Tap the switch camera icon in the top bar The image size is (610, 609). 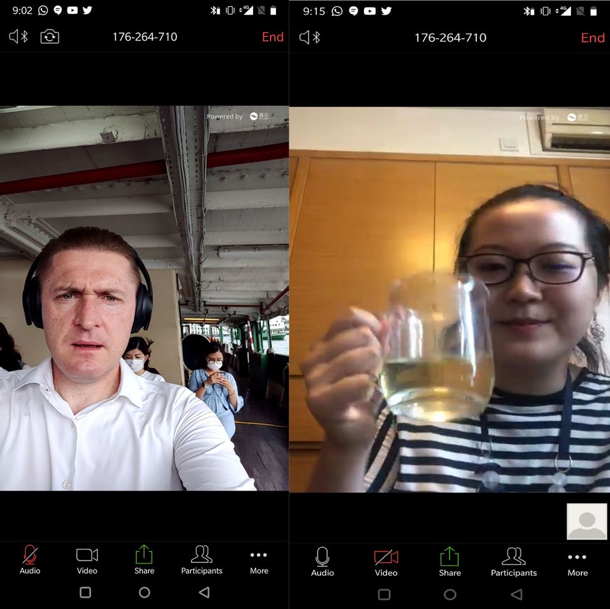pyautogui.click(x=50, y=37)
